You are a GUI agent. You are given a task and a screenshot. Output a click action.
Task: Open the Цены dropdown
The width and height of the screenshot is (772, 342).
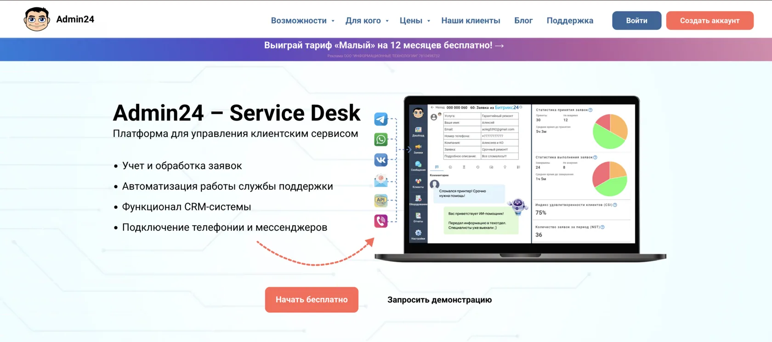click(x=415, y=21)
